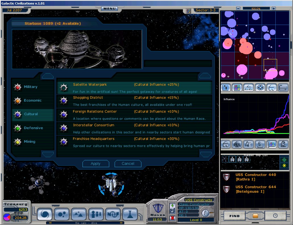Click the yellow viewport box on minimap

(270, 65)
